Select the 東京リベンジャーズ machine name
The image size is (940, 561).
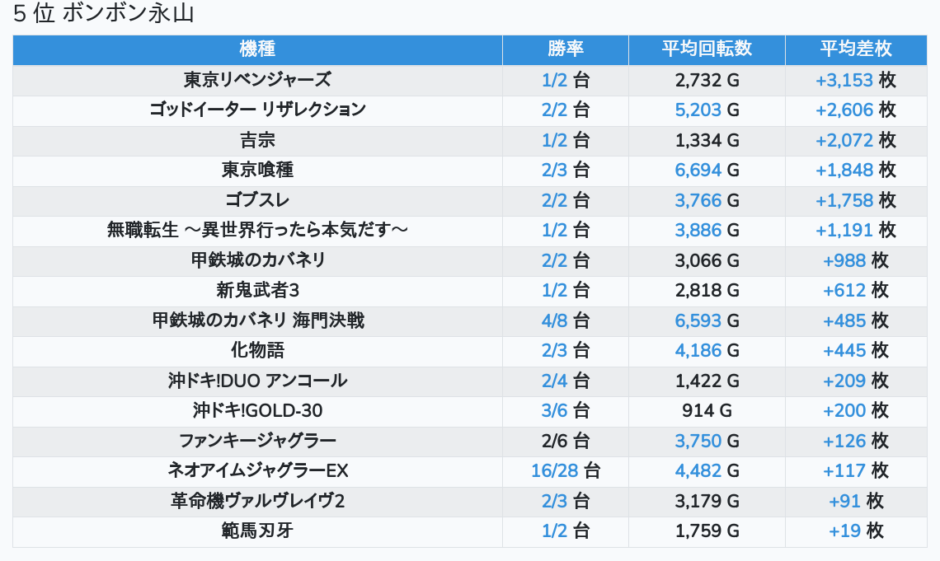tap(257, 80)
